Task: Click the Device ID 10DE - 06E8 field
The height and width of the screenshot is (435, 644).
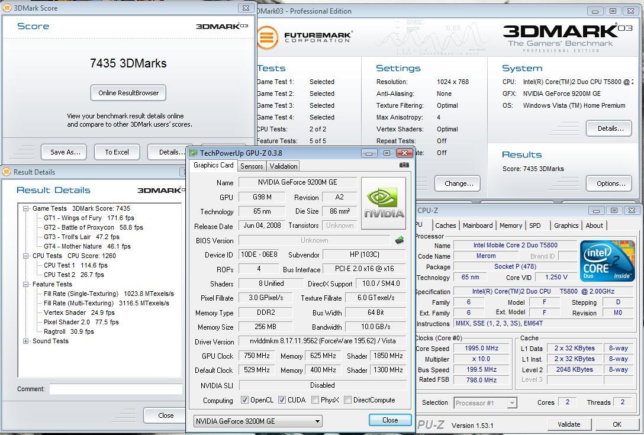Action: pos(259,254)
